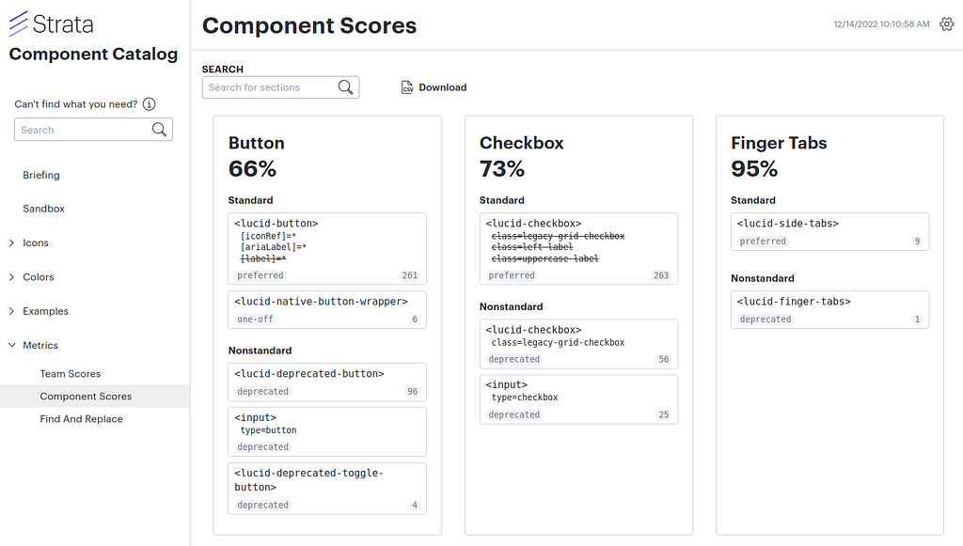
Task: Click the Download button
Action: (x=434, y=87)
